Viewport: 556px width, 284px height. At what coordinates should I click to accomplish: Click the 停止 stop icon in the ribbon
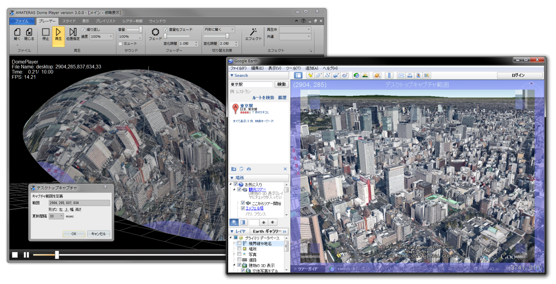[x=45, y=32]
